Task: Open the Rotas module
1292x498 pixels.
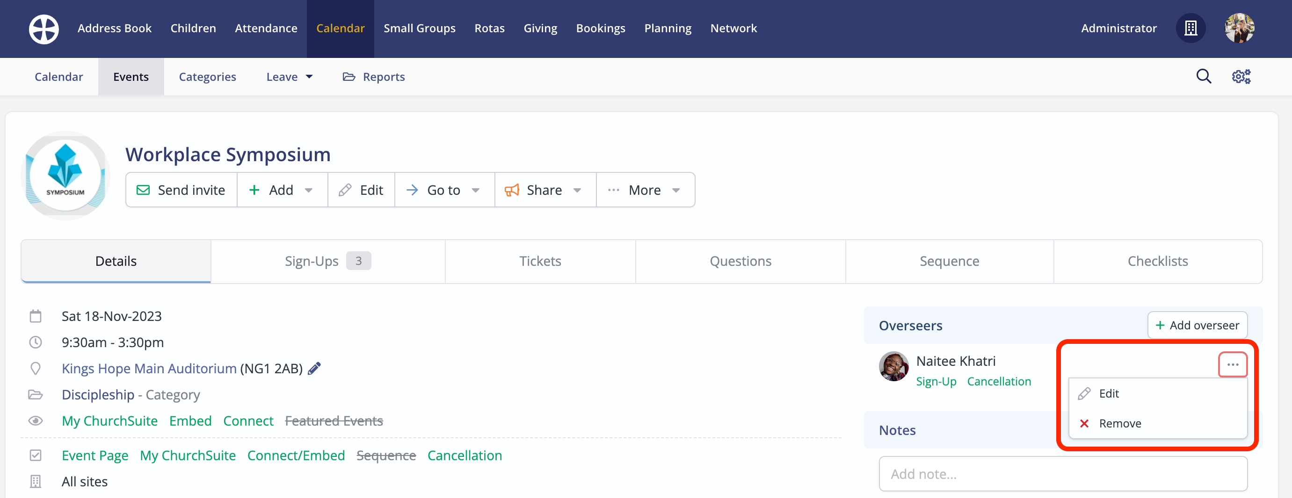Action: 489,28
